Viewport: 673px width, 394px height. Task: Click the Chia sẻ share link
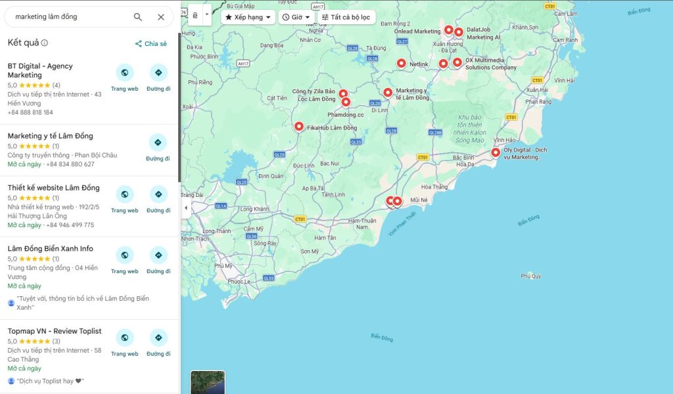coord(151,44)
